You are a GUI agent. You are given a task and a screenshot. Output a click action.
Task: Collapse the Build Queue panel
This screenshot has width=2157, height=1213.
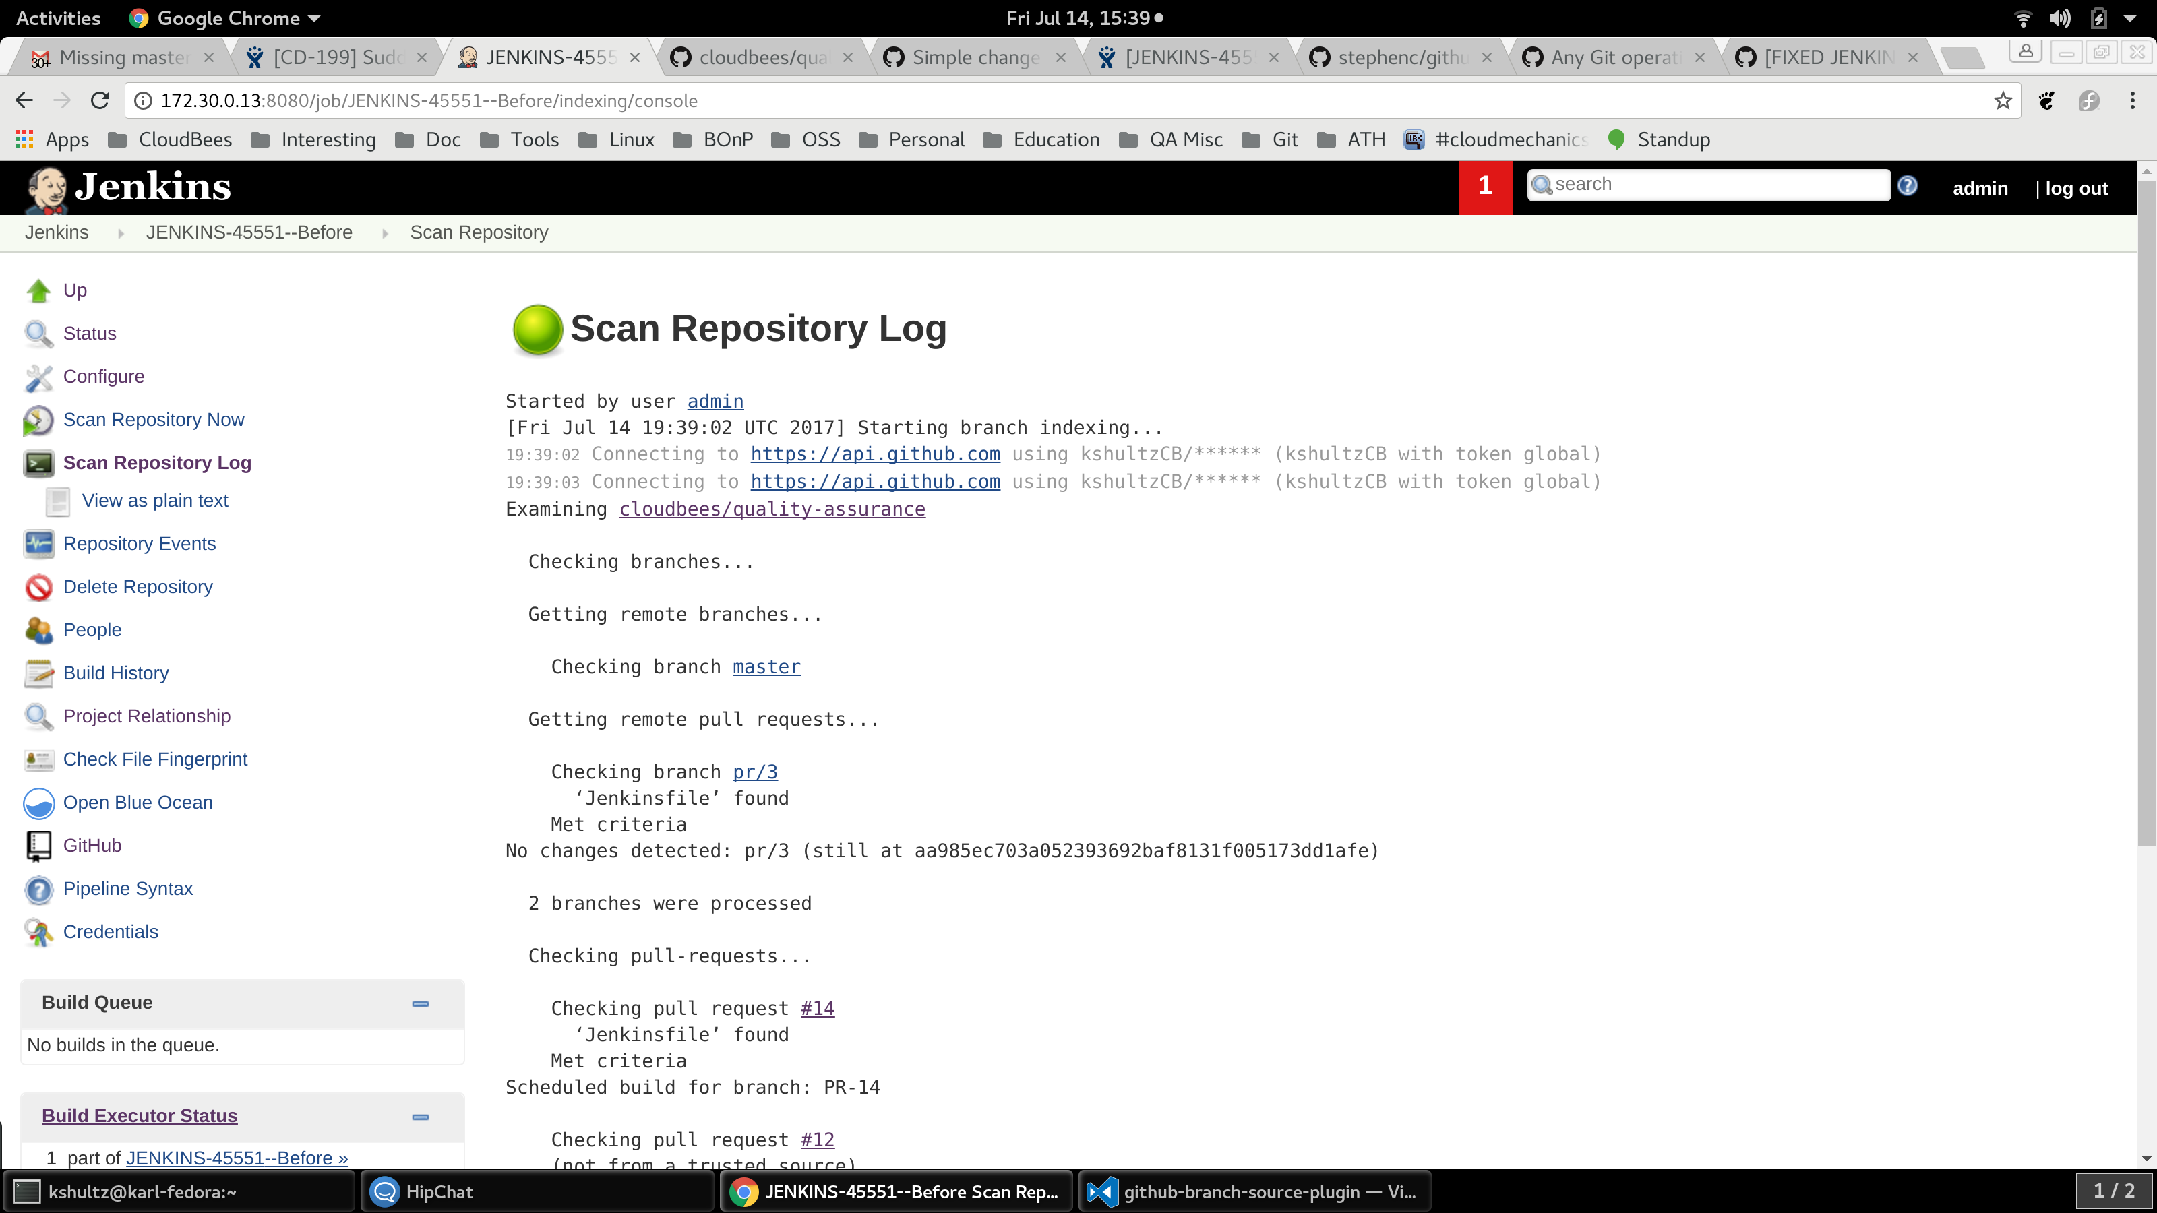pyautogui.click(x=421, y=1003)
